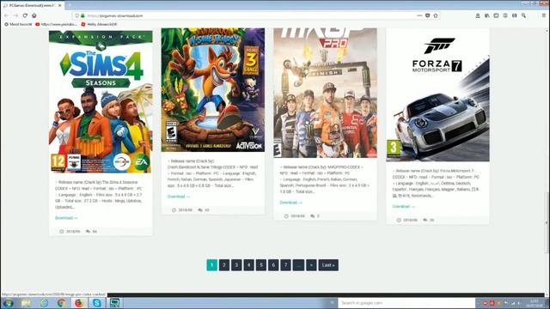This screenshot has width=550, height=309.
Task: Open The Sims 4 Seasons cover image
Action: click(101, 101)
